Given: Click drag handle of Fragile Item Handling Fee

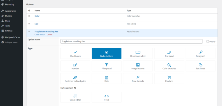Looking at the screenshot, I should point(29,31).
